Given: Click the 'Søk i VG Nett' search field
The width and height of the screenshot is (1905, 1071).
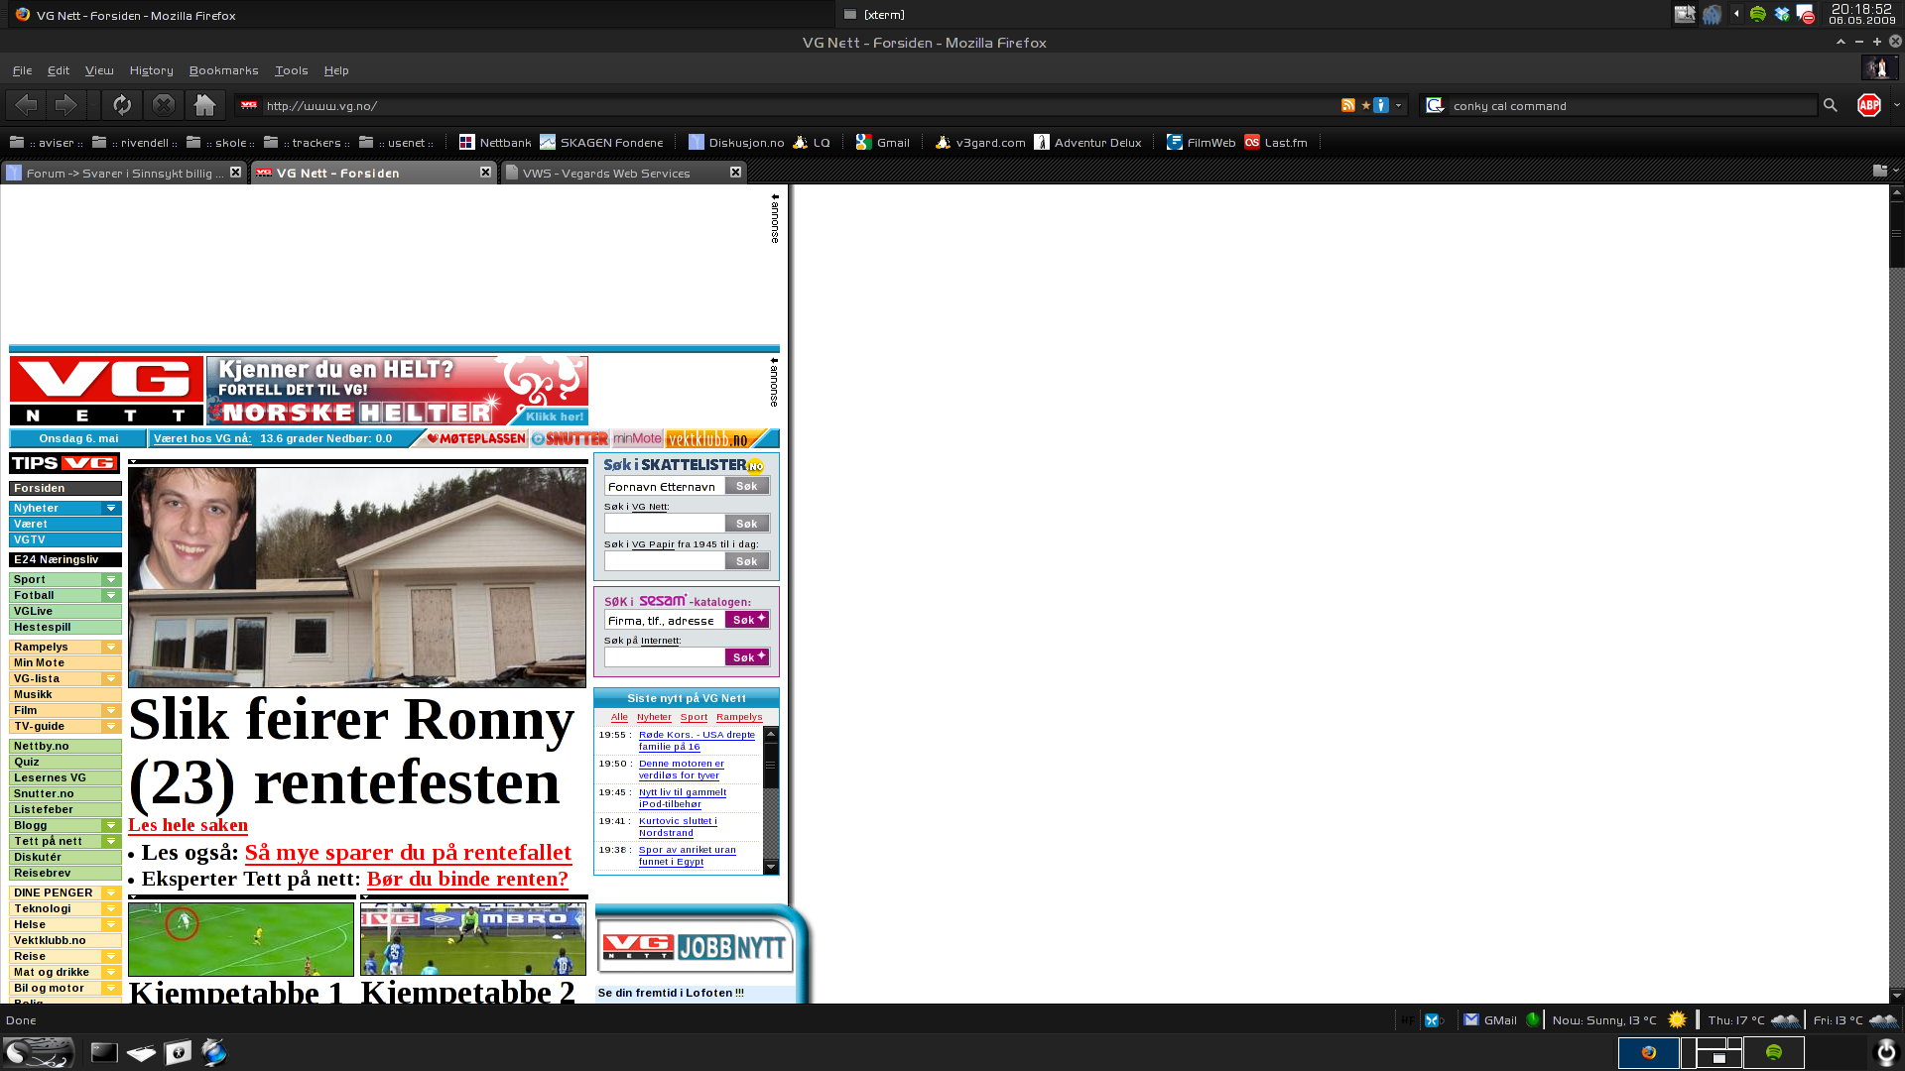Looking at the screenshot, I should (x=664, y=524).
